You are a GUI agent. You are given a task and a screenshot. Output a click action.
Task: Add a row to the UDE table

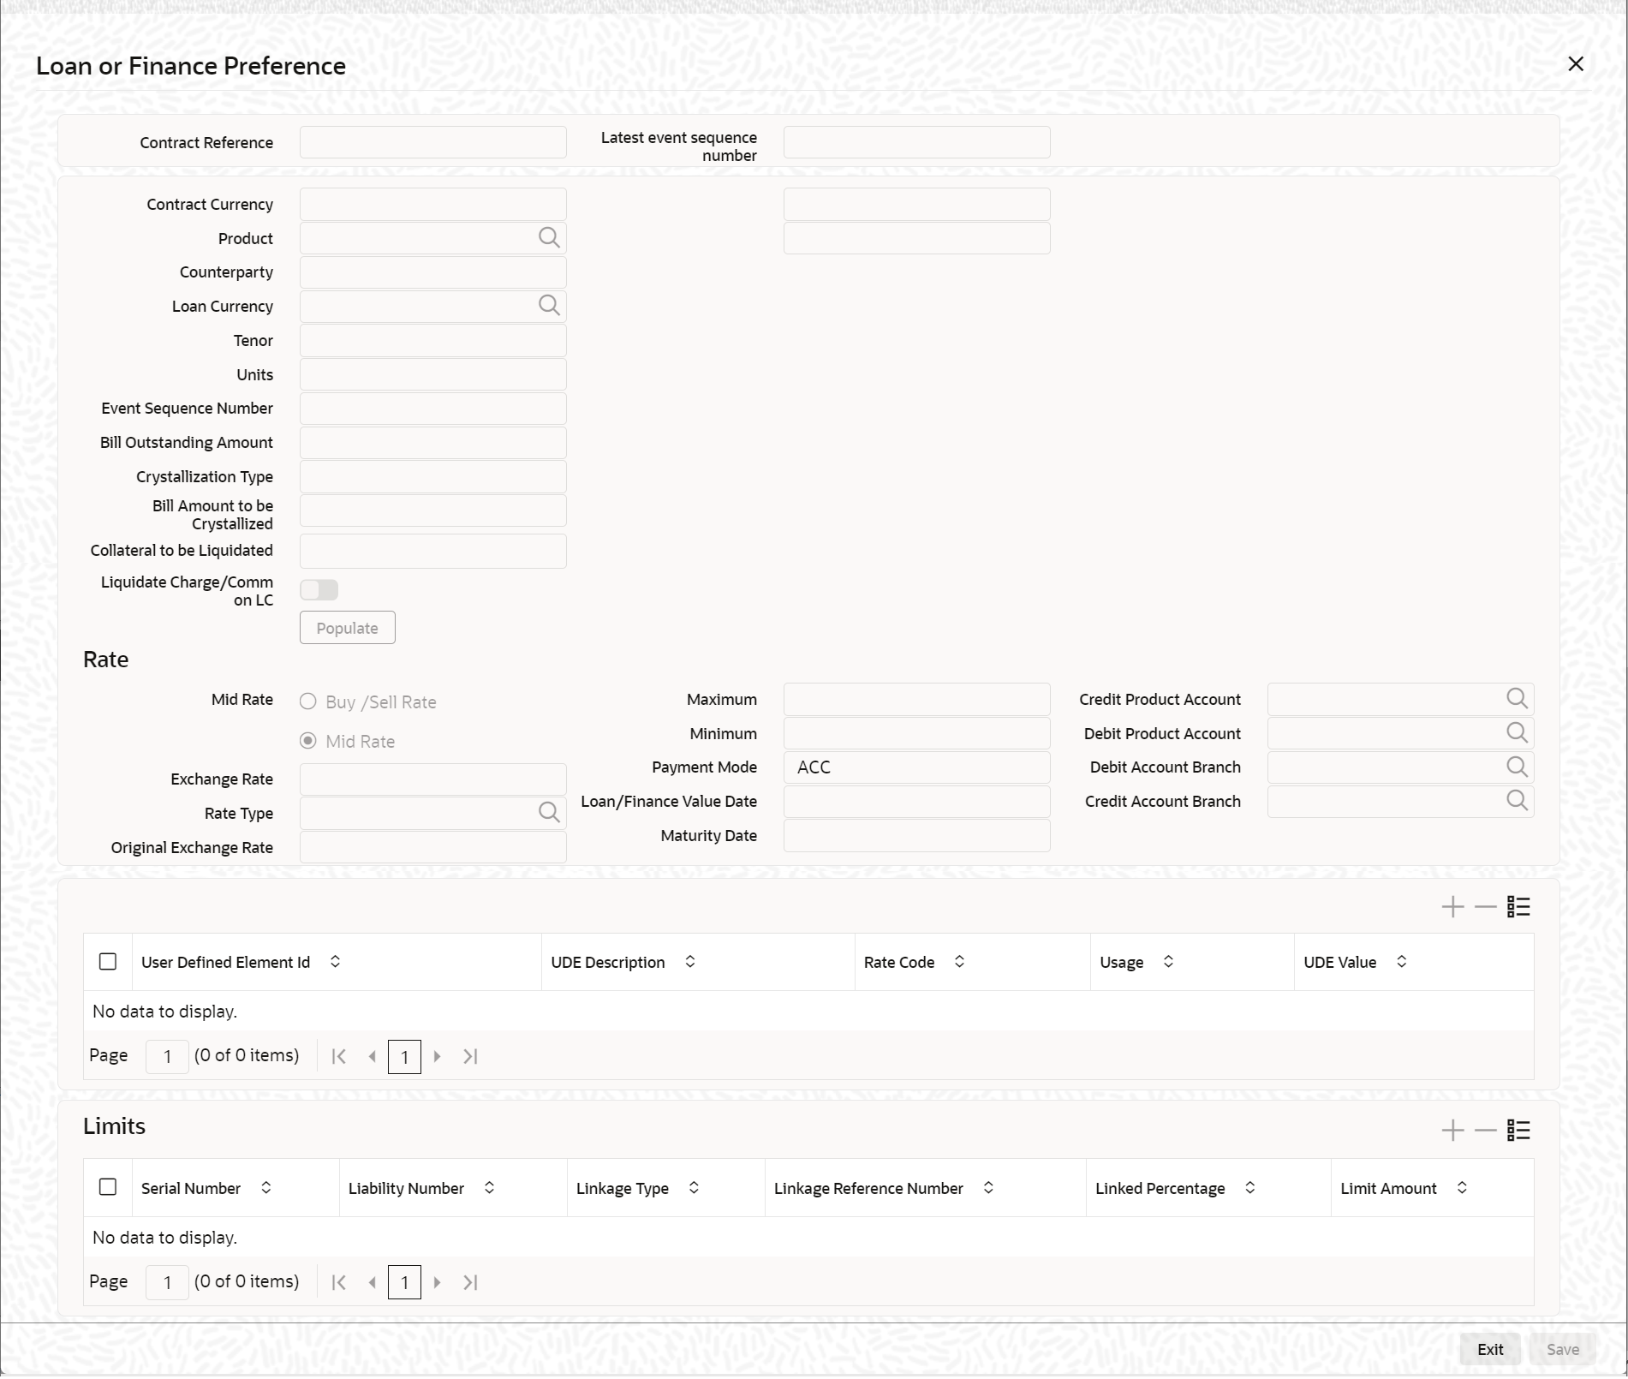(x=1452, y=906)
